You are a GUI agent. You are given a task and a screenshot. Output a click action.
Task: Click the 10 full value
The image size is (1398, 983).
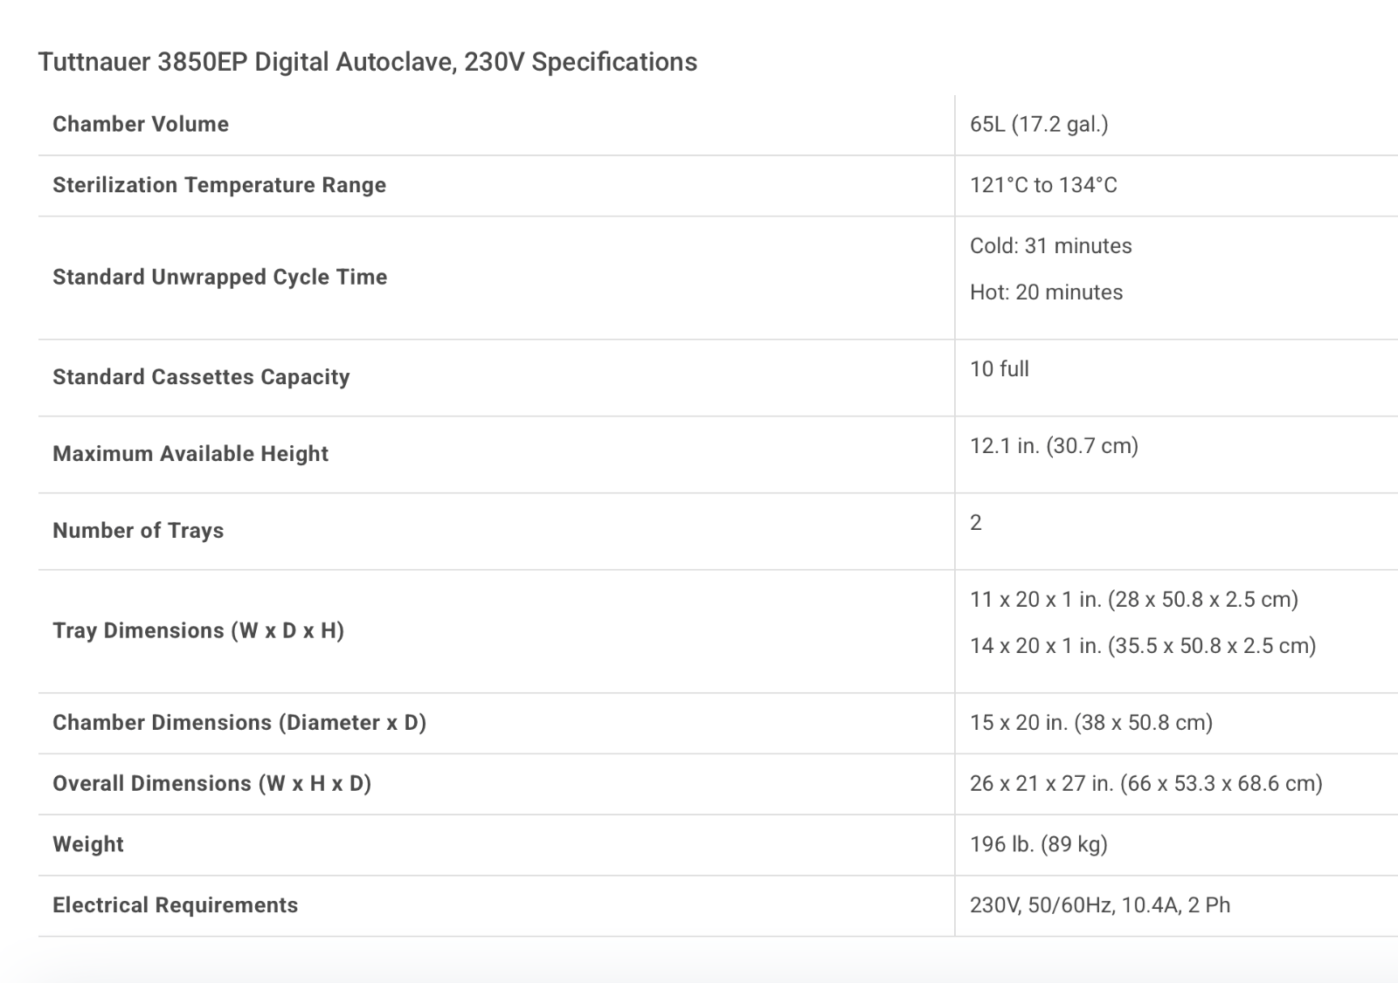(x=999, y=368)
